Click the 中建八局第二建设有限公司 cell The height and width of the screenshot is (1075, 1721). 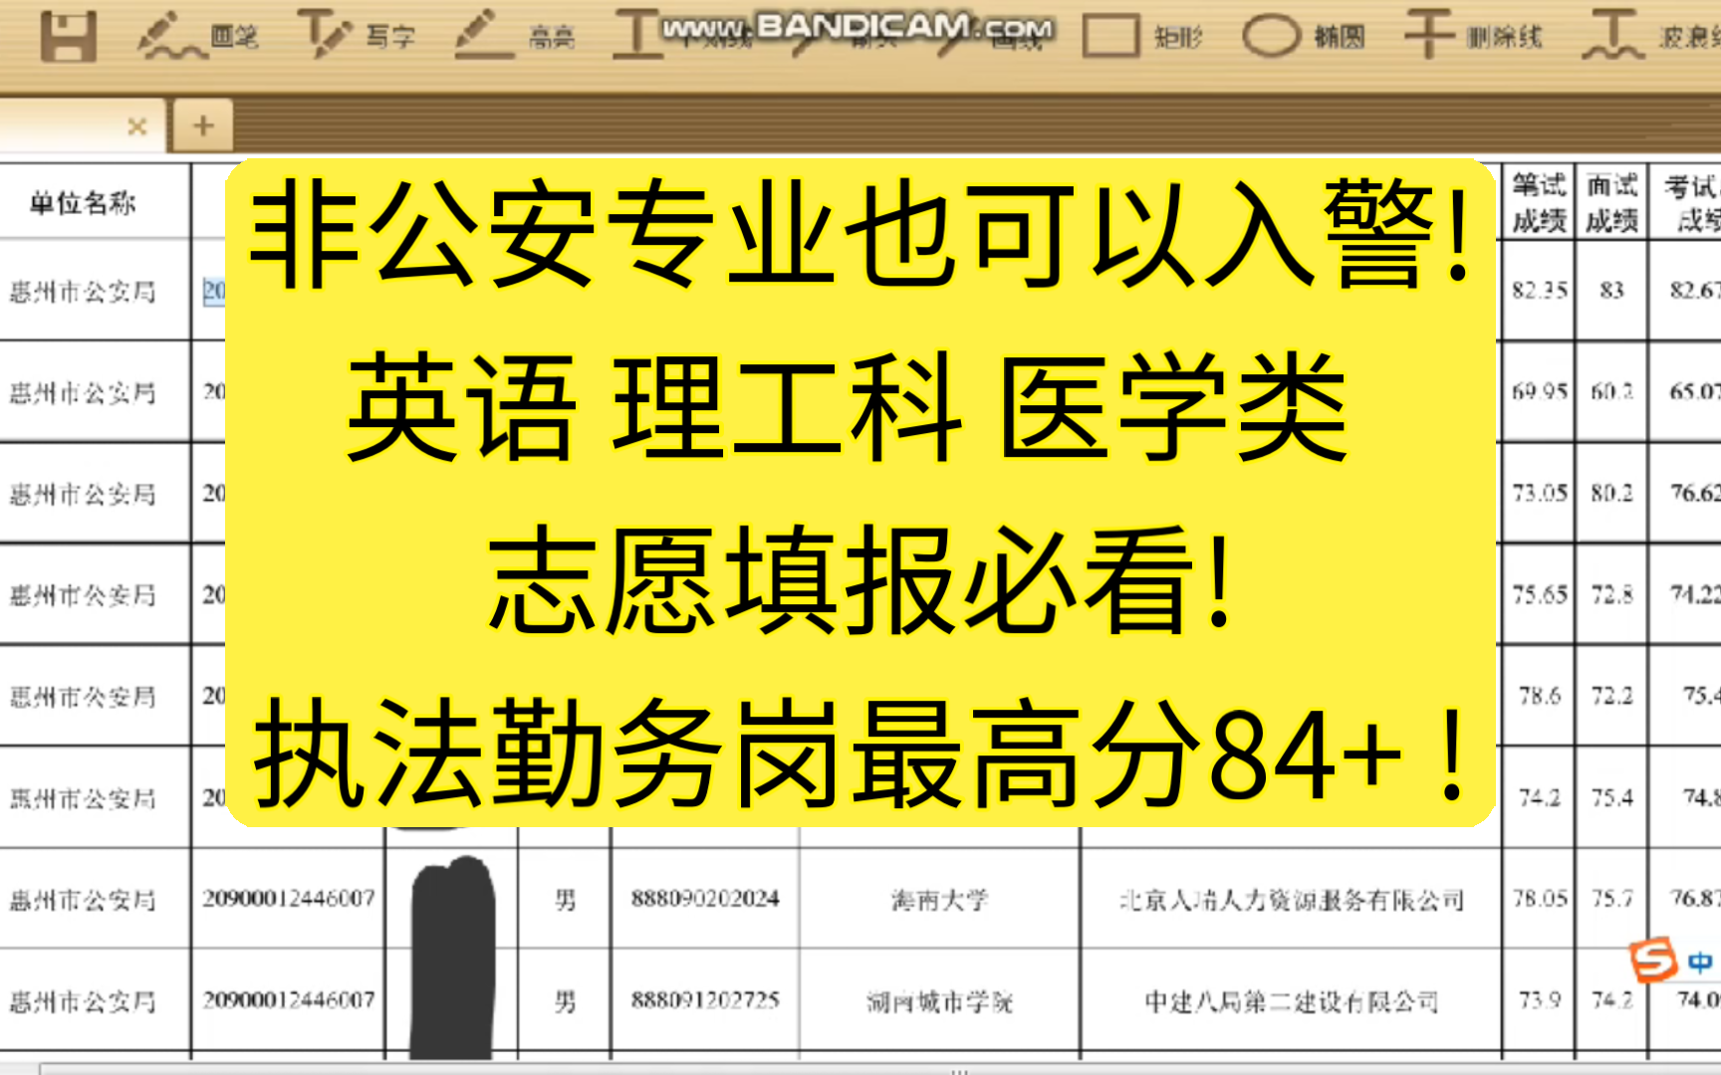point(1291,1001)
